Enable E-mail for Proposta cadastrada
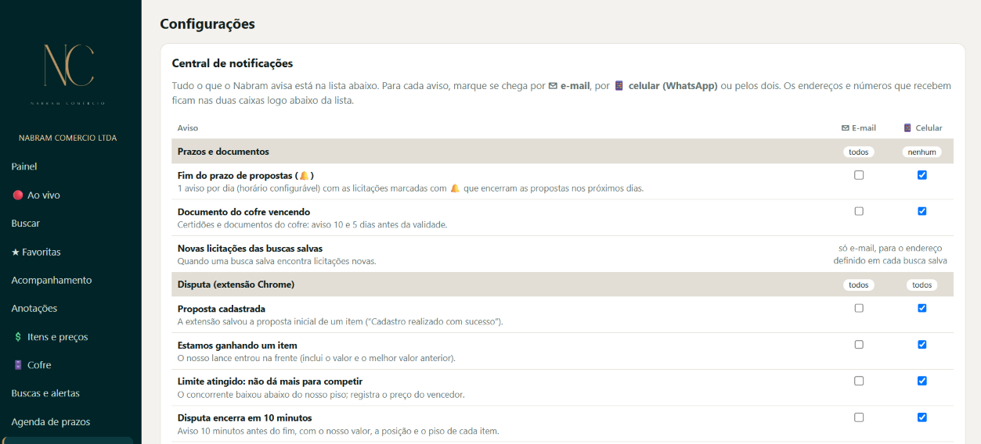The height and width of the screenshot is (444, 981). 859,308
